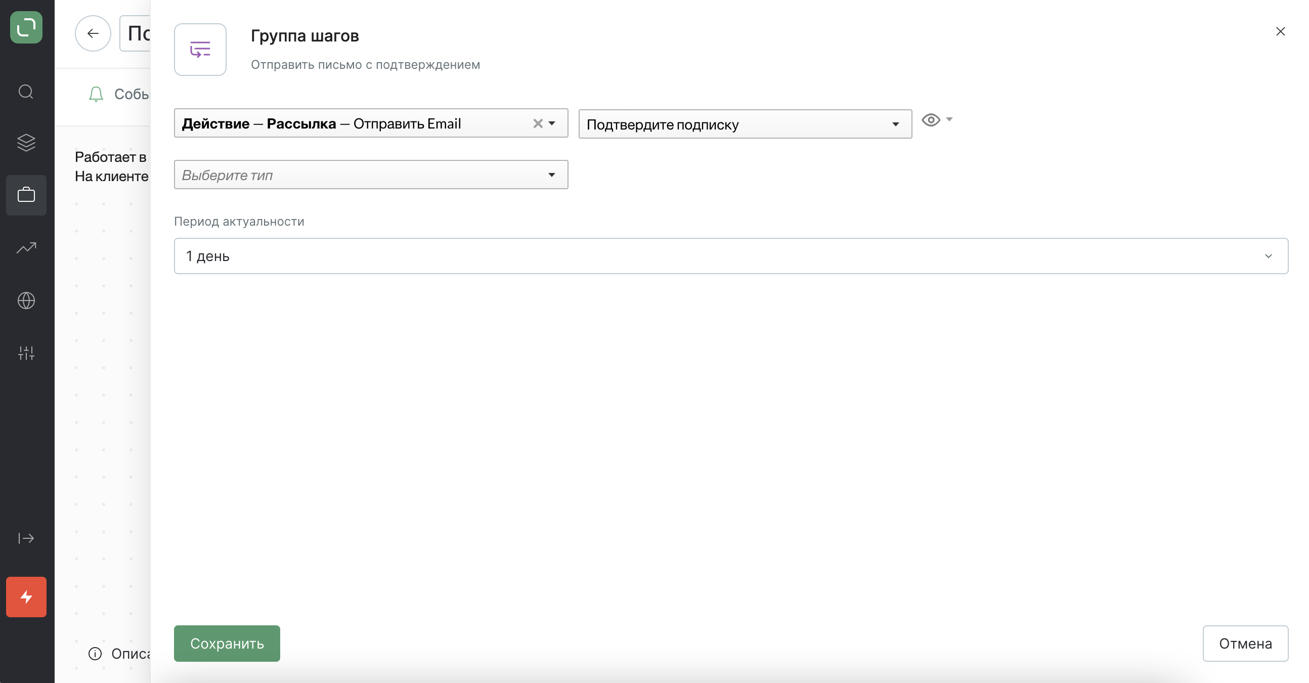Select the briefcase icon in sidebar
Viewport: 1309px width, 683px height.
26,195
